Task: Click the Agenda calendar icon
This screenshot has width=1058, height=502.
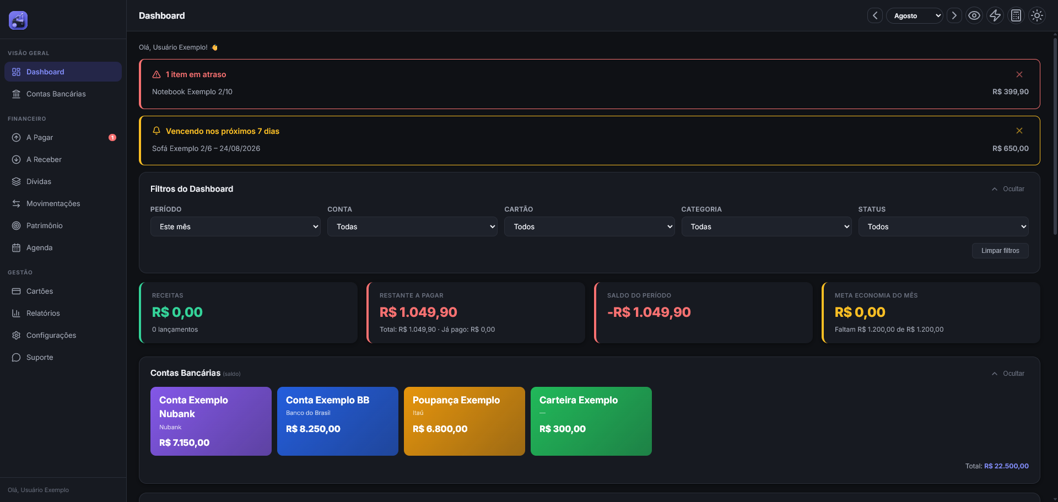Action: [17, 247]
